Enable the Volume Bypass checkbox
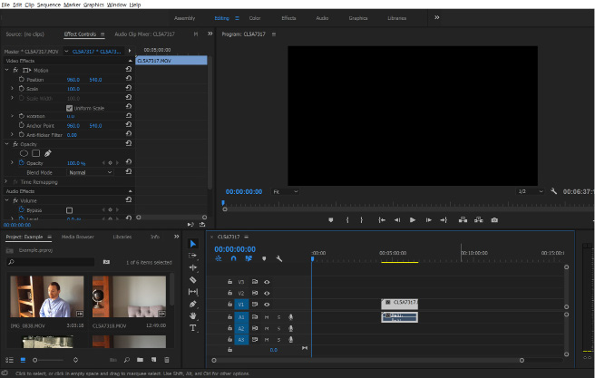 70,209
